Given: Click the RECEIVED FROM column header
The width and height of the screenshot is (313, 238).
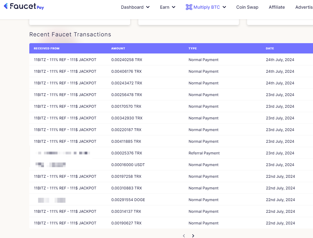Looking at the screenshot, I should (x=46, y=48).
